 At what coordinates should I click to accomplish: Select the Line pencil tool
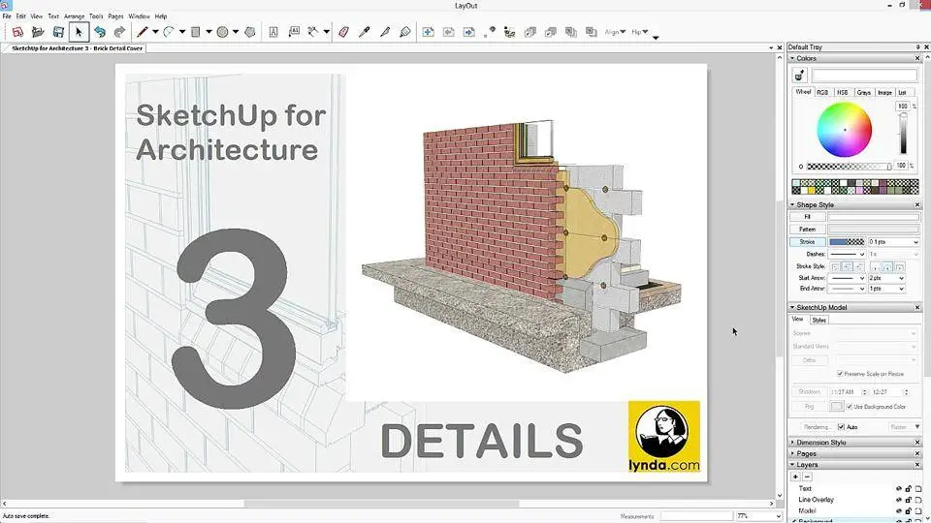(x=142, y=32)
